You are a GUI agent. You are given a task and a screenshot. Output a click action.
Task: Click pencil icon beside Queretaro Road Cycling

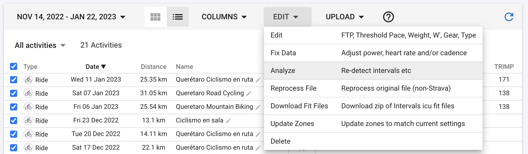click(249, 94)
